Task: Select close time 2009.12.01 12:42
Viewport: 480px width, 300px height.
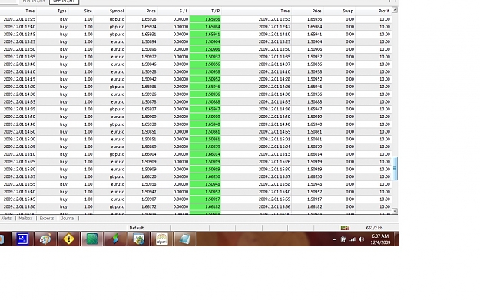Action: coord(274,27)
